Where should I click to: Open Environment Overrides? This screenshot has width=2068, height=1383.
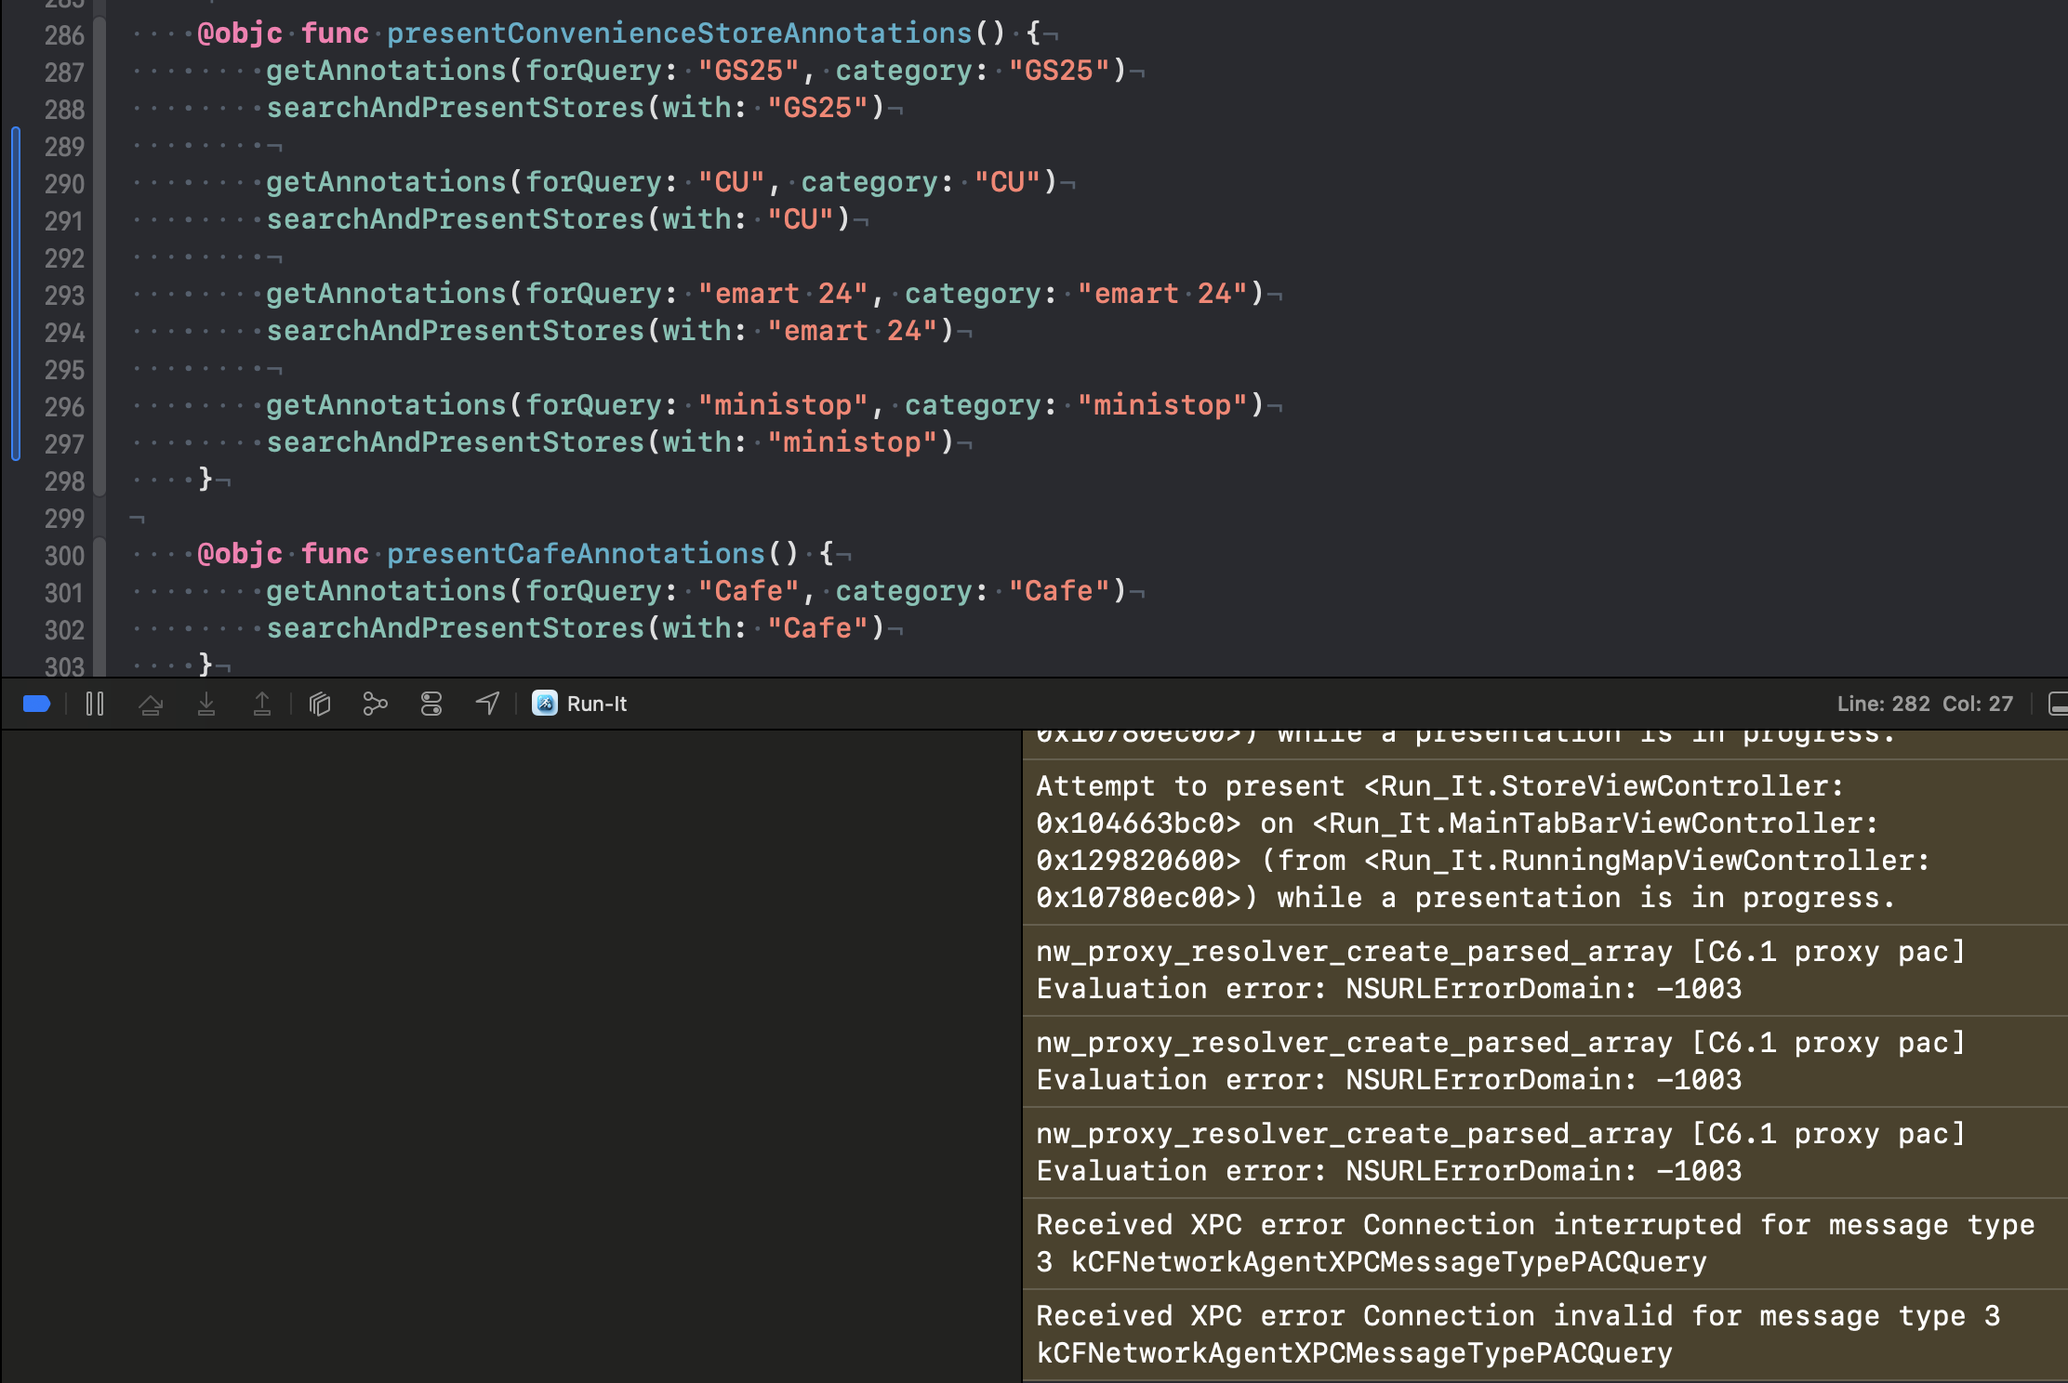431,704
